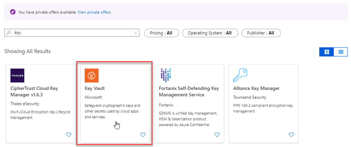Click into the marketplace search field containing key
The height and width of the screenshot is (147, 351).
point(72,33)
